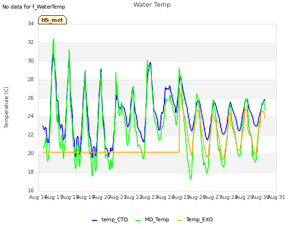This screenshot has height=229, width=305.
Task: Click the Temperature (C) axis title
Action: tap(6, 107)
